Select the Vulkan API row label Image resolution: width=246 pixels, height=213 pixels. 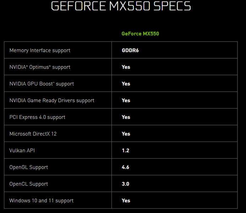click(22, 151)
